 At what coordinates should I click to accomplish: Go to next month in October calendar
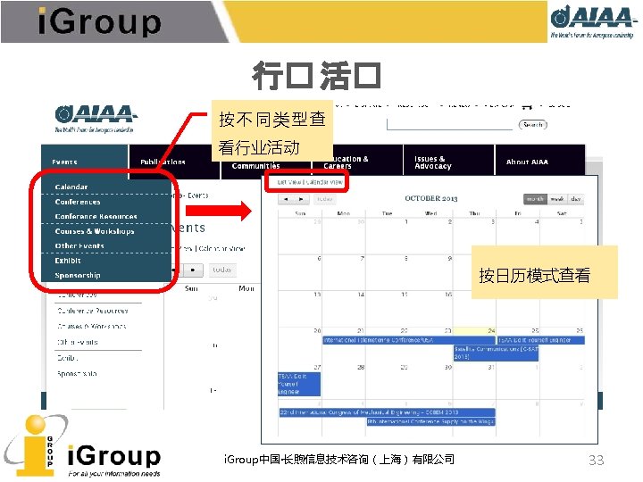pyautogui.click(x=302, y=199)
